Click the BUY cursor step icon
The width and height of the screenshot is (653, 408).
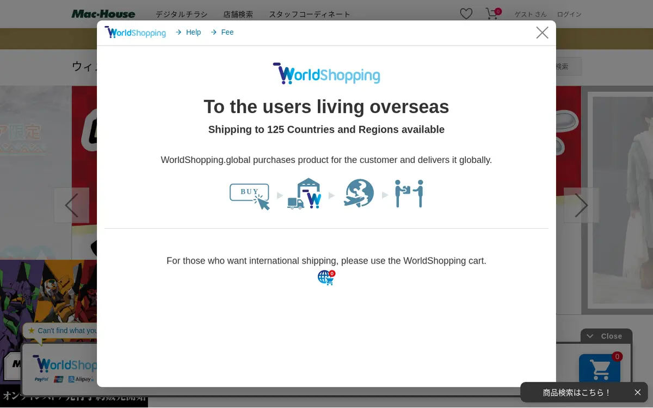point(250,196)
